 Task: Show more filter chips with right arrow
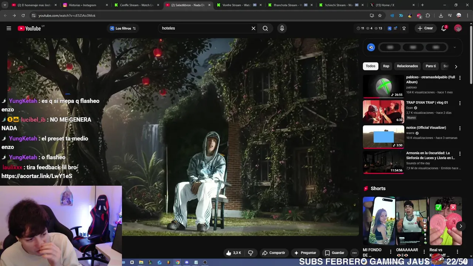point(456,66)
